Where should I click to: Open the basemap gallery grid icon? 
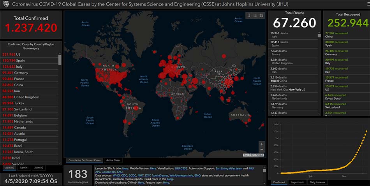tap(261, 15)
